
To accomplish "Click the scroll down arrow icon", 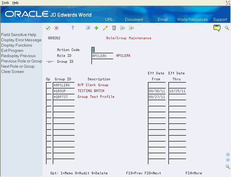I will point(228,160).
